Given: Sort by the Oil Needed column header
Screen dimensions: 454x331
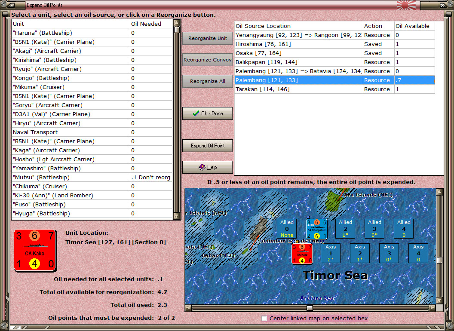Looking at the screenshot, I should 151,24.
